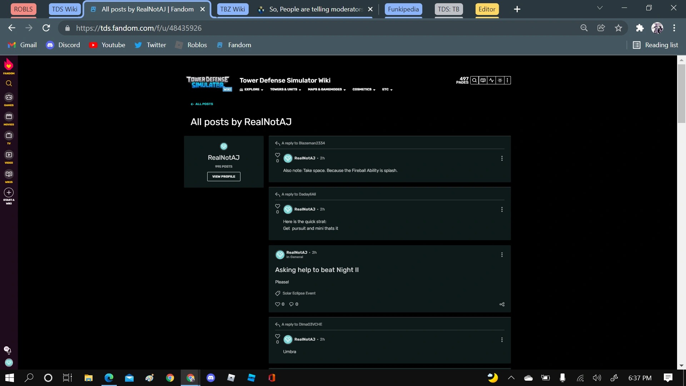
Task: Click the page vertical scrollbar thumb
Action: pos(681,93)
